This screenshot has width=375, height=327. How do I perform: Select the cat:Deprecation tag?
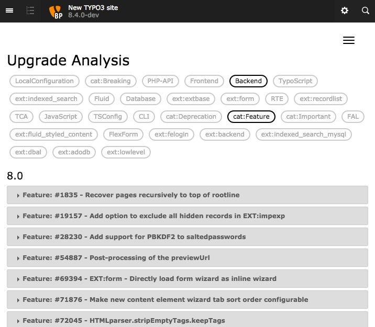(191, 117)
